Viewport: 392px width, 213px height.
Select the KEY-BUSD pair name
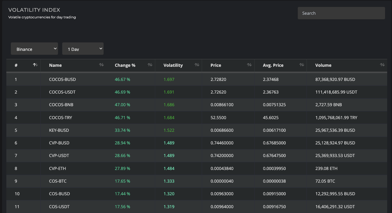coord(59,130)
